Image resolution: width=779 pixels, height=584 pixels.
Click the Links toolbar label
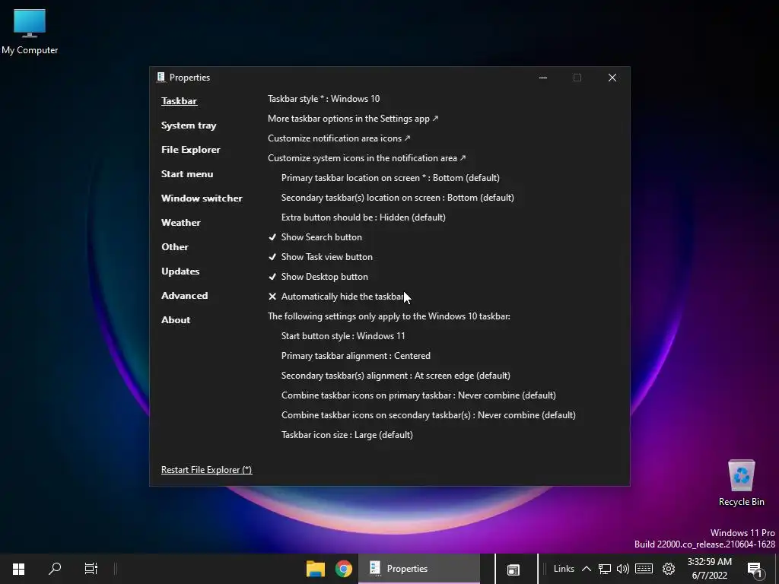point(564,569)
